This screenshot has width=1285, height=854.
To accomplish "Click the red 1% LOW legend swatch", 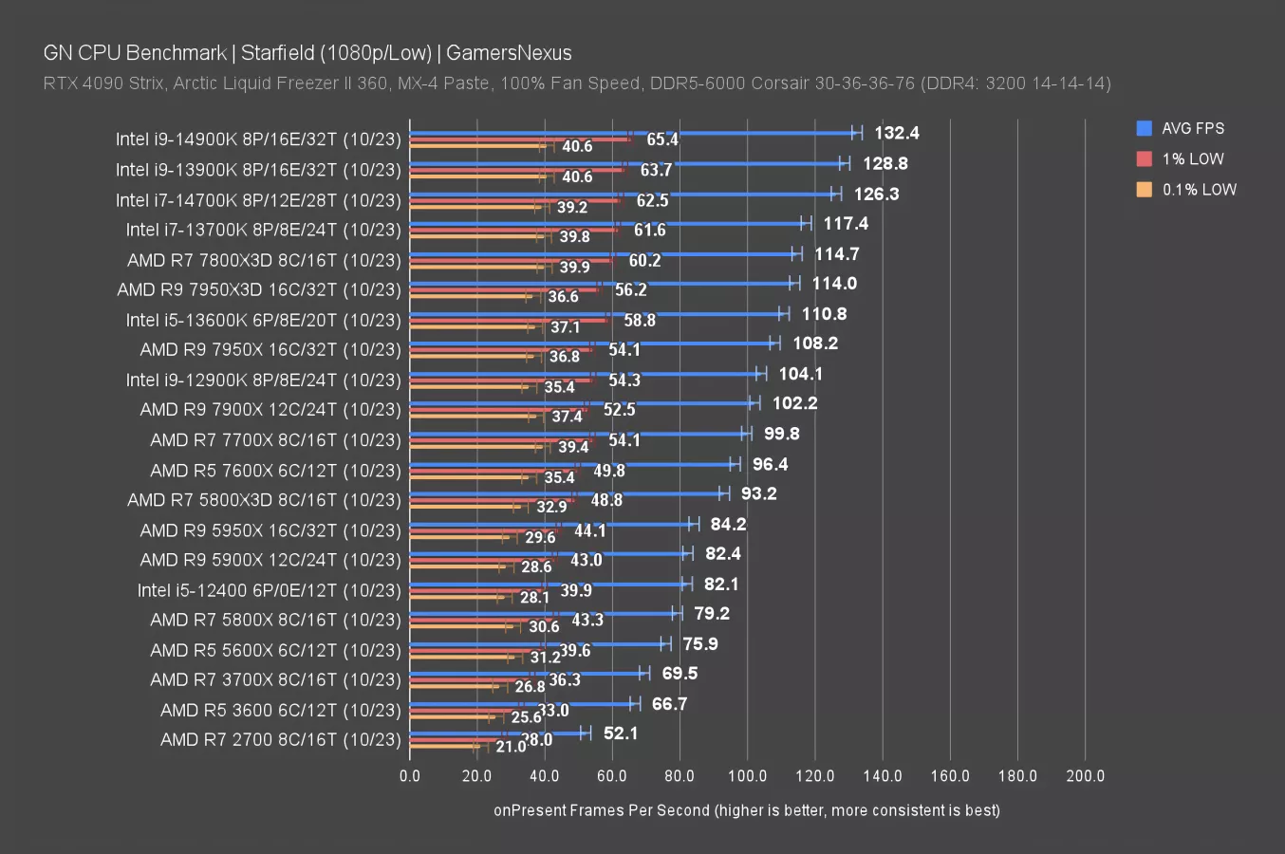I will coord(1144,158).
